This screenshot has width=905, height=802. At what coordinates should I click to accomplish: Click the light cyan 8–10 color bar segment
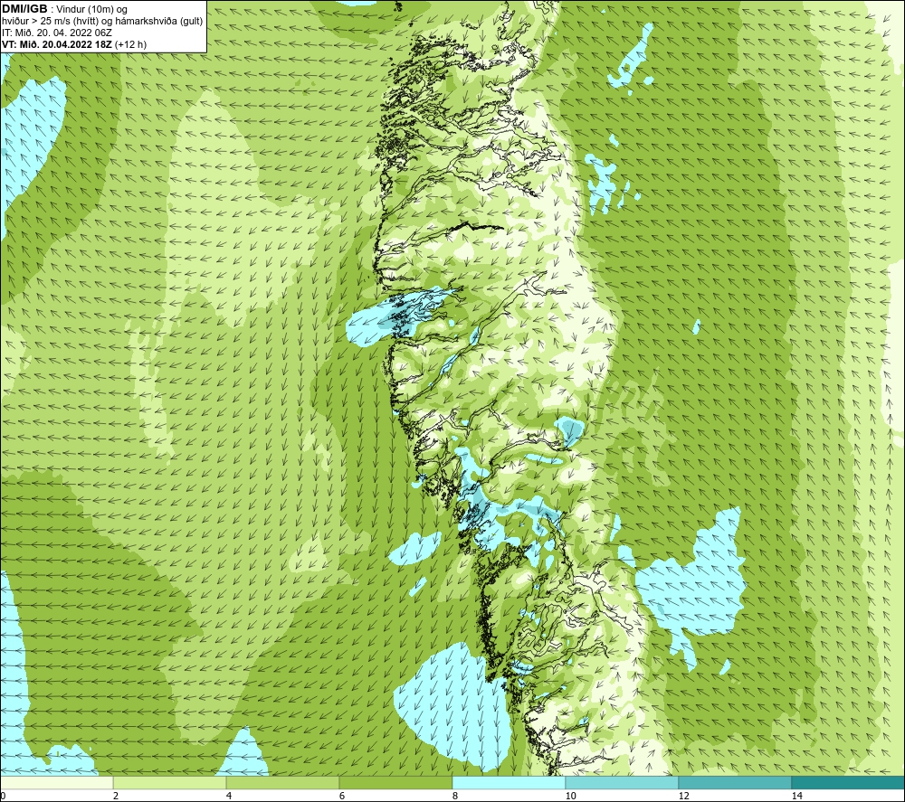click(509, 782)
